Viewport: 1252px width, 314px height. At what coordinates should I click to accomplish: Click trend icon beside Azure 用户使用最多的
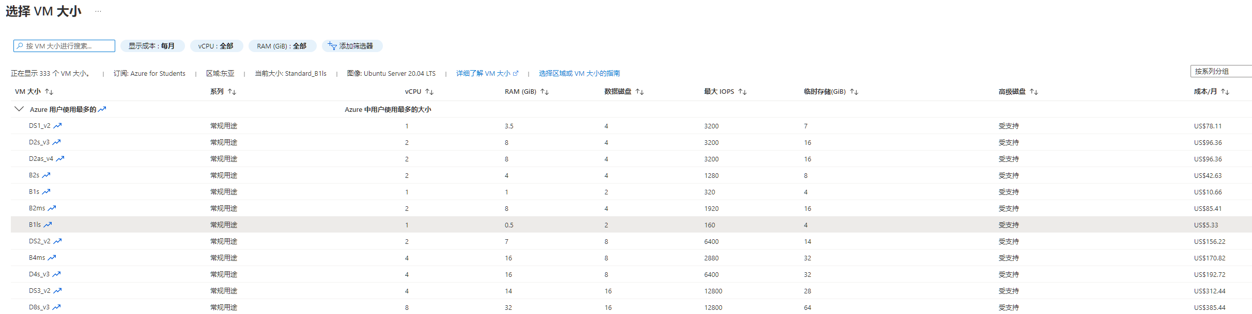click(102, 109)
